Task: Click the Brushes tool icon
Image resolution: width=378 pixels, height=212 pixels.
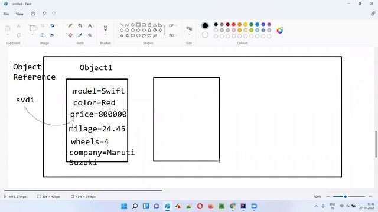Action: (x=105, y=28)
